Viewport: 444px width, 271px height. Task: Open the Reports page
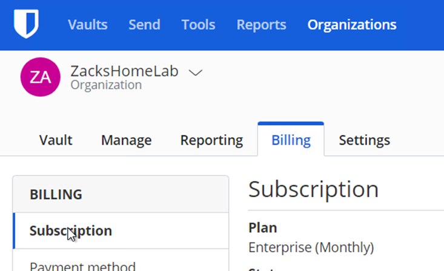click(261, 25)
